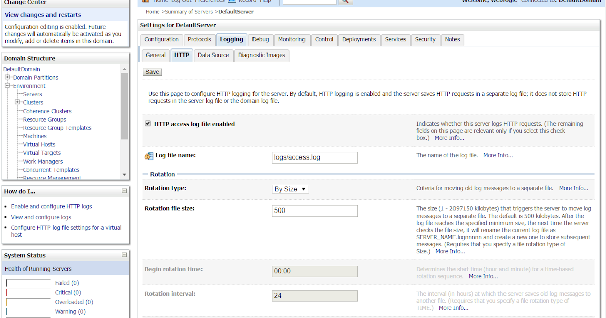
Task: Open the Enable and configure HTTP logs link
Action: [51, 206]
